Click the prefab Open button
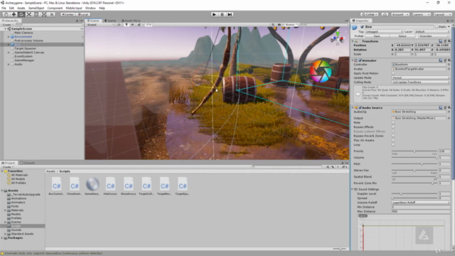Viewport: 455px width, 256px height. coord(377,36)
